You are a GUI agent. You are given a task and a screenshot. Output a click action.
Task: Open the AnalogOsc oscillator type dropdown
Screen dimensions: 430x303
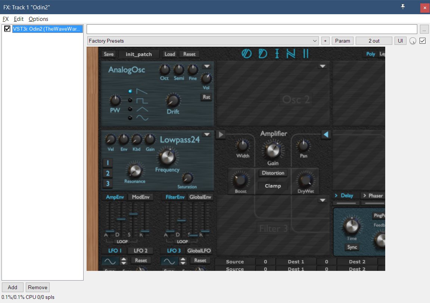[x=207, y=66]
